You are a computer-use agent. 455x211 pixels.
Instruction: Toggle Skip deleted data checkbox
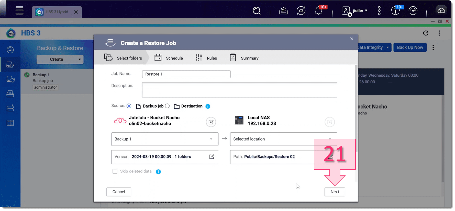tap(115, 171)
